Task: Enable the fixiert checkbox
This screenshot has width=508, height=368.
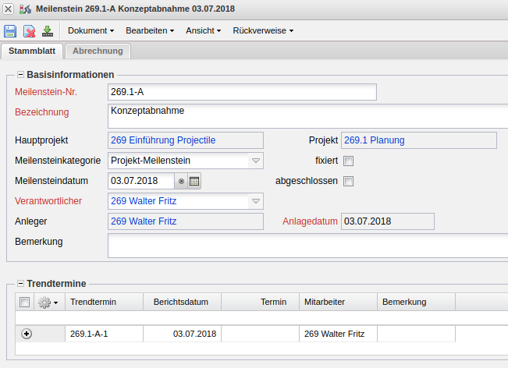Action: tap(349, 161)
